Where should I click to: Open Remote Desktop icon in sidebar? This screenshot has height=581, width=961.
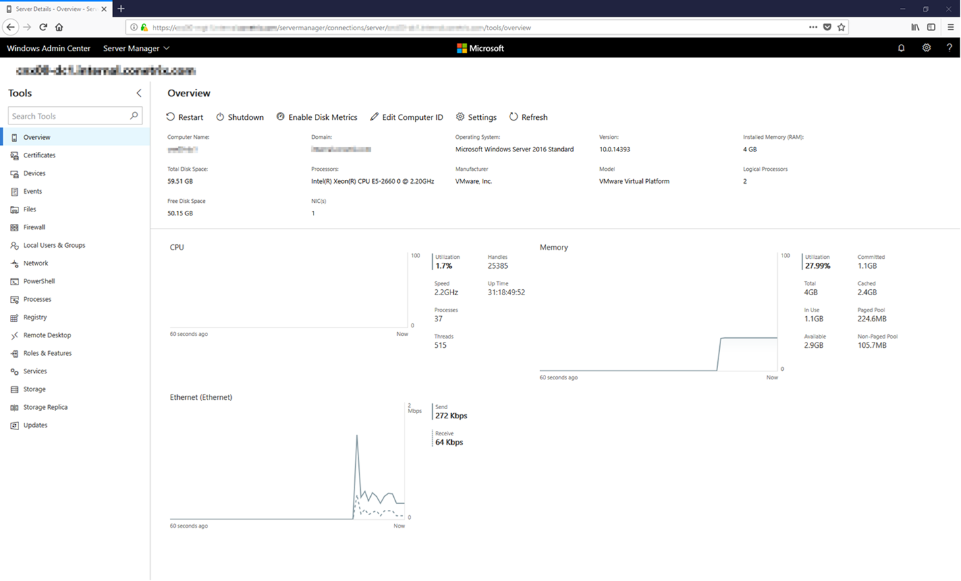(x=14, y=335)
